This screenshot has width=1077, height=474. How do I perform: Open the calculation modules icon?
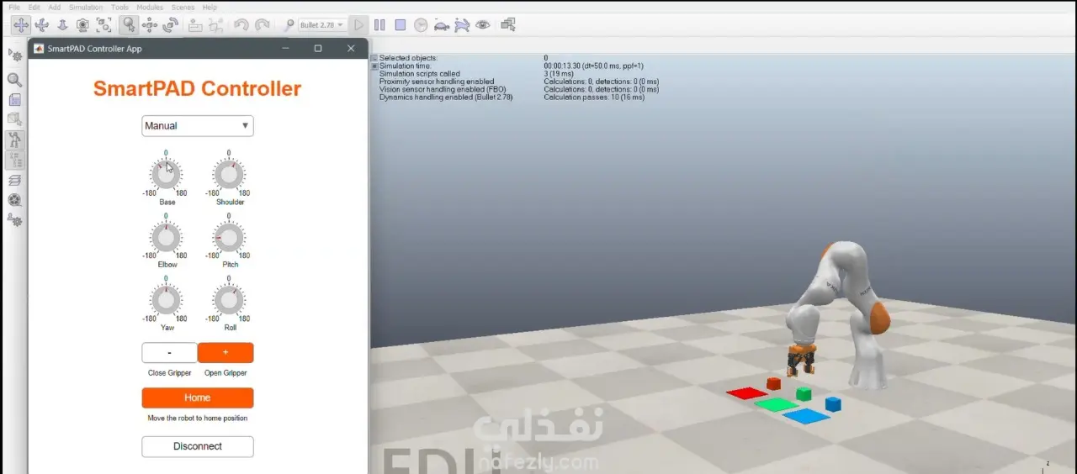click(14, 100)
